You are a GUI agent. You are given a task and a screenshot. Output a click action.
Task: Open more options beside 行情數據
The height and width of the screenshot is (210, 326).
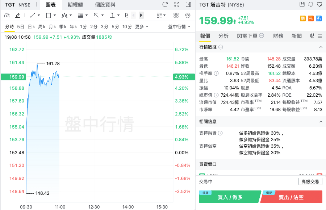[x=221, y=47]
